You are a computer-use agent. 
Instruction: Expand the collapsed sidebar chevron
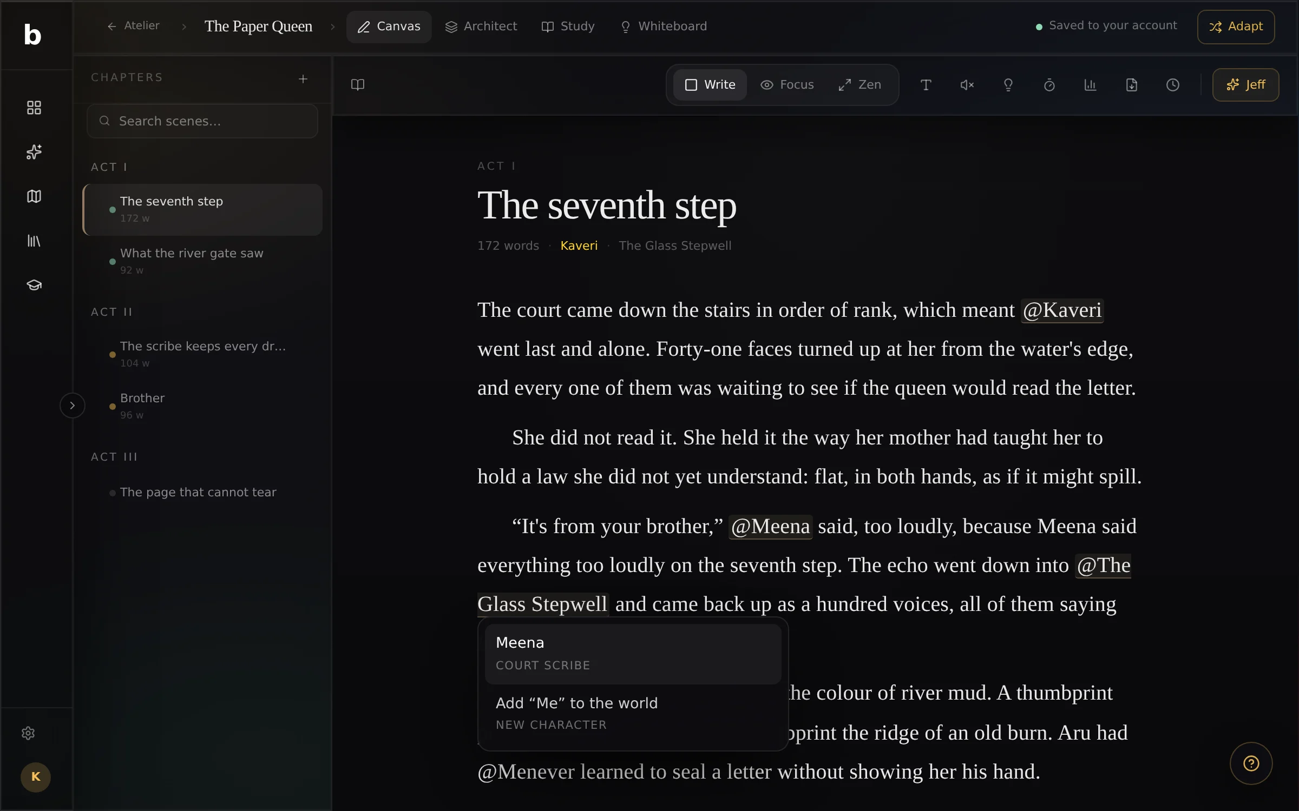point(72,405)
